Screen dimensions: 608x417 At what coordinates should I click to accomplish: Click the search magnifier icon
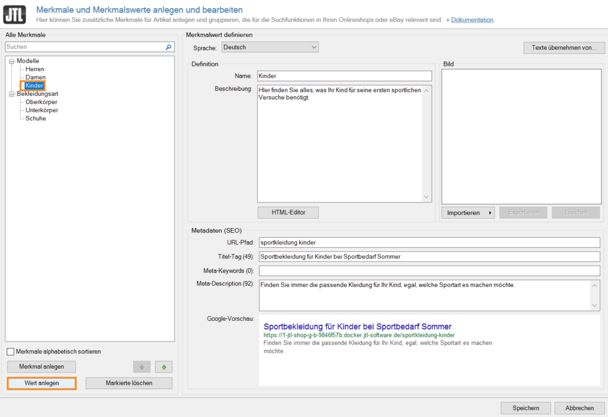click(169, 47)
